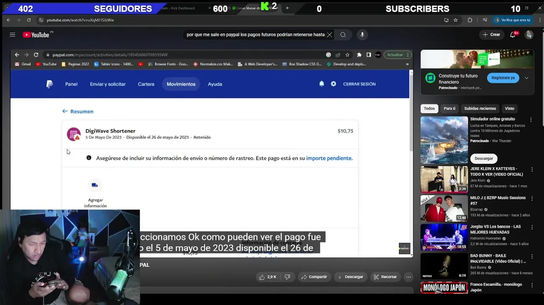This screenshot has width=544, height=305.
Task: Select the Subidas recientes chip
Action: coord(480,108)
